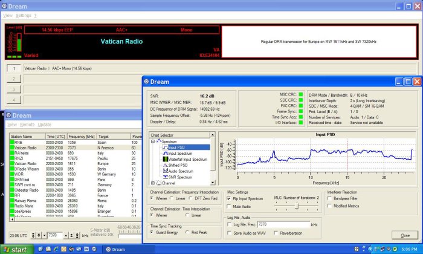Screen dimensions: 423x254
Task: Toggle Flip Input Spectrum checkbox
Action: click(x=229, y=199)
